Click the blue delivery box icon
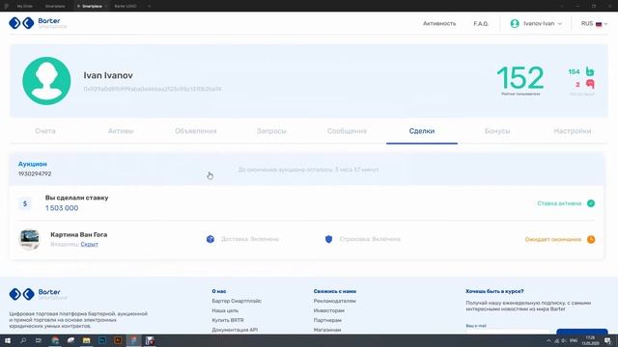 [x=211, y=239]
